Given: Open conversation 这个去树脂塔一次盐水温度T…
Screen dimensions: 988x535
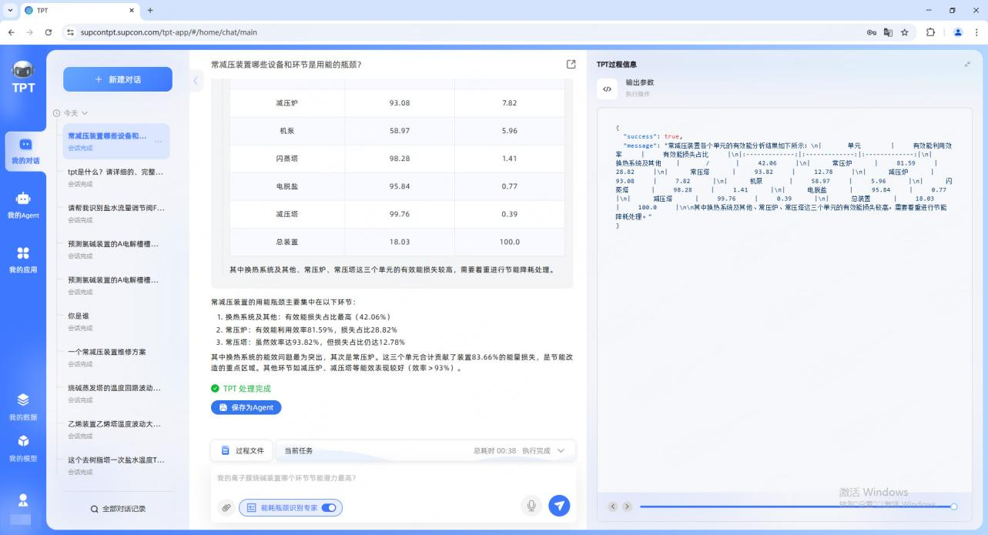Looking at the screenshot, I should pos(116,465).
